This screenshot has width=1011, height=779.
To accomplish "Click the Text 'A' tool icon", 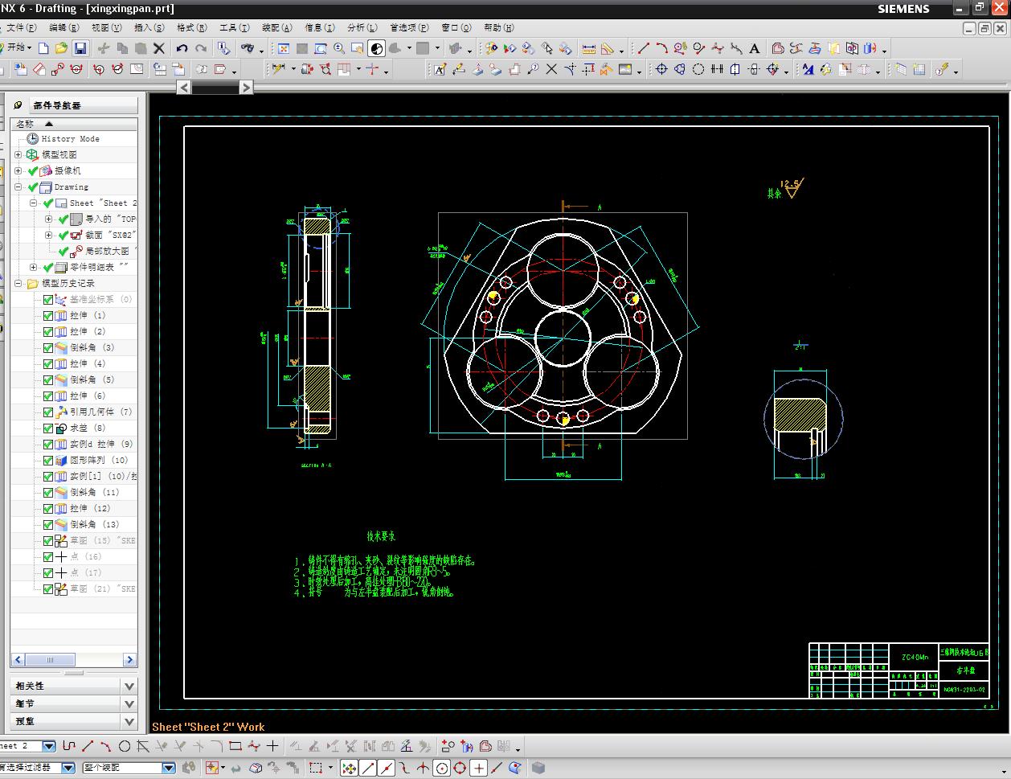I will (x=755, y=48).
